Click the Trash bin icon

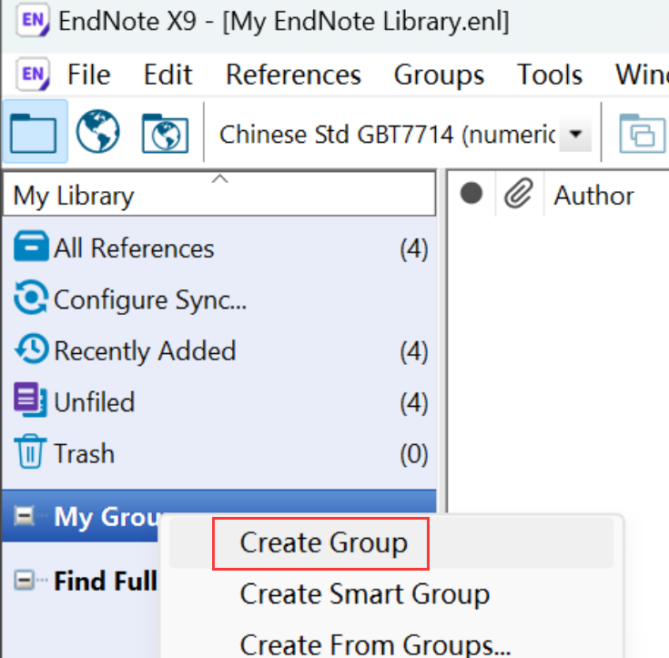tap(30, 451)
